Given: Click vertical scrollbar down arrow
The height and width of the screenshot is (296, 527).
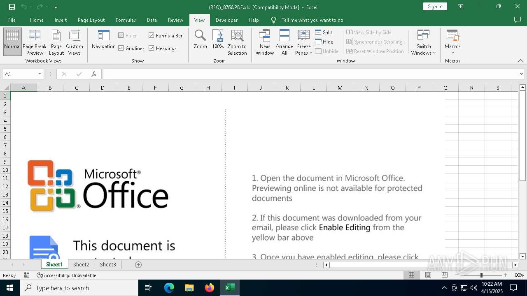Looking at the screenshot, I should [x=522, y=256].
